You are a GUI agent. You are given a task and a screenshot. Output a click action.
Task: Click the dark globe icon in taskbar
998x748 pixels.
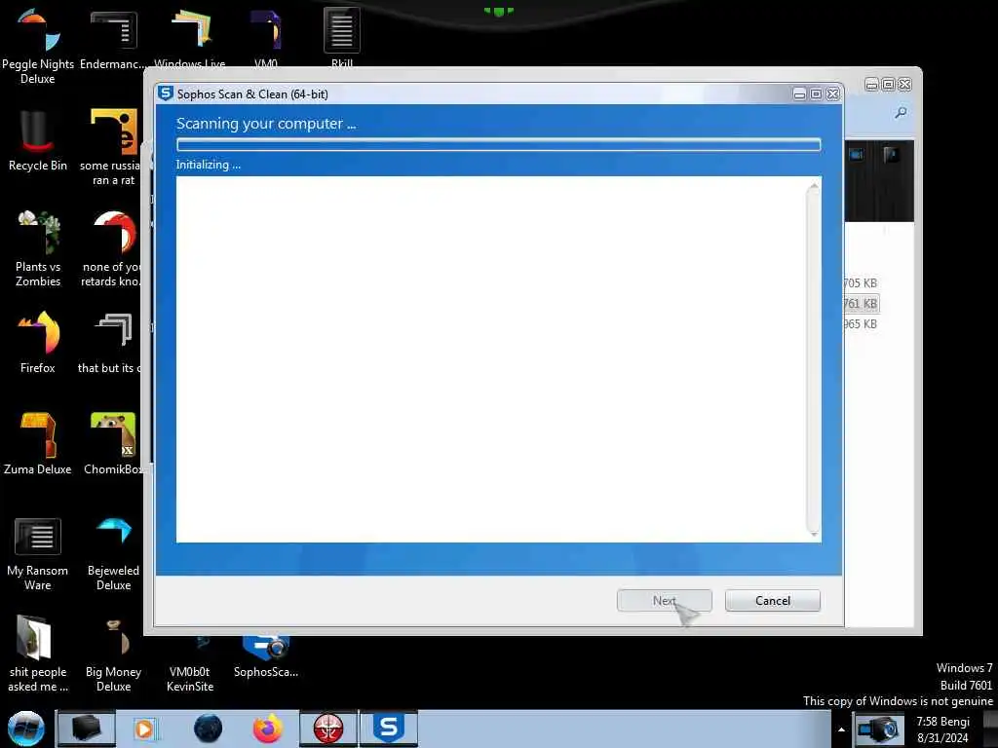(209, 729)
